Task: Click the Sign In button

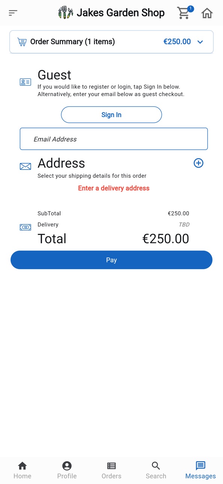Action: click(x=111, y=115)
